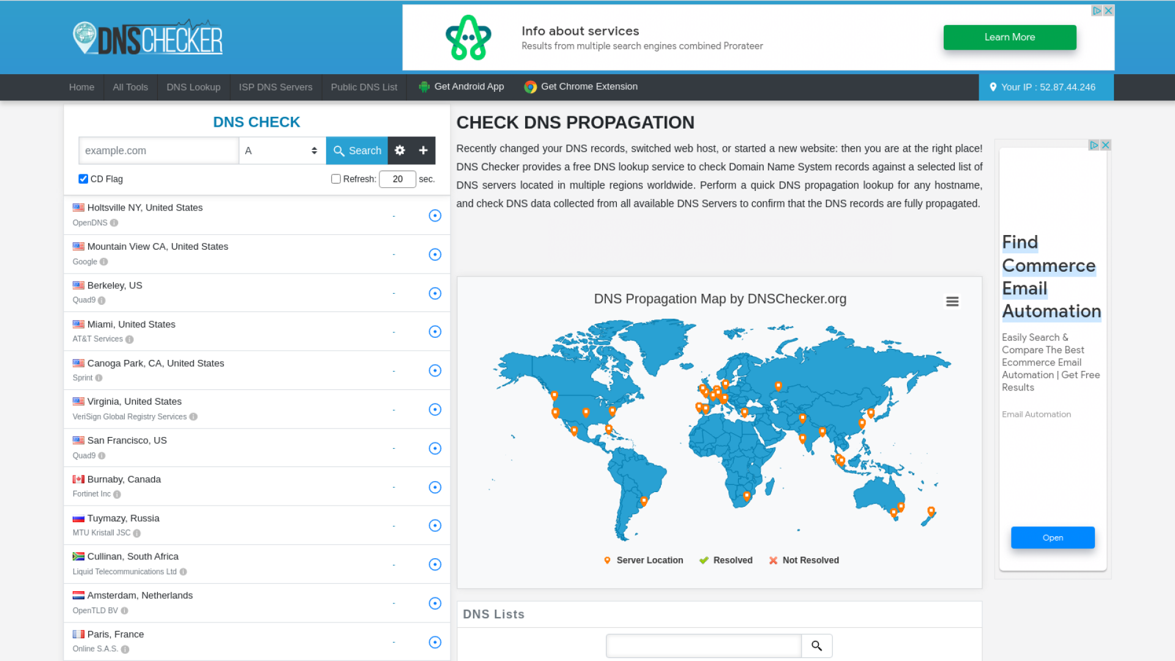
Task: Switch to the ISP DNS Servers section
Action: point(275,87)
